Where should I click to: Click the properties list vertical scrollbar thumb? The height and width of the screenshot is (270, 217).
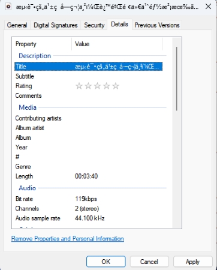[177, 79]
